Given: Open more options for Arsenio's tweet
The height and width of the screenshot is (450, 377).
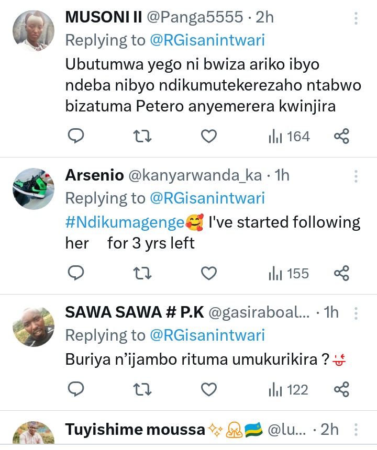Looking at the screenshot, I should (356, 176).
